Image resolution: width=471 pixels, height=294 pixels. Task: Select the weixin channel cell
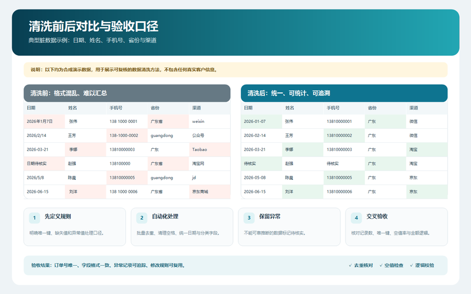pos(210,122)
